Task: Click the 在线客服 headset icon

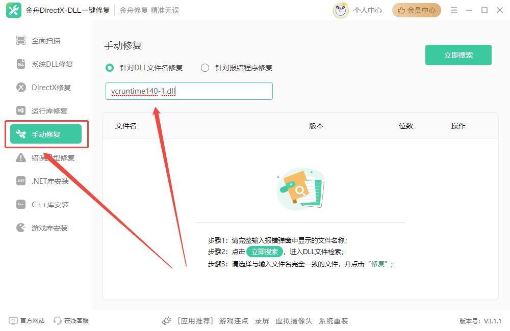Action: click(58, 321)
